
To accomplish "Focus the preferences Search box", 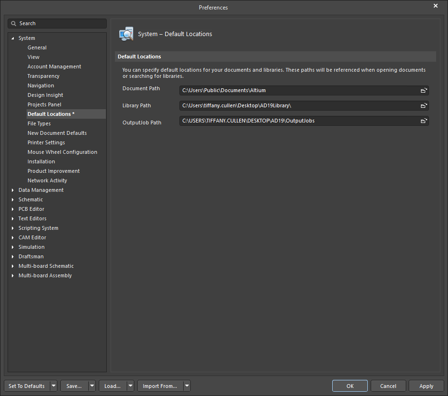I will (61, 23).
